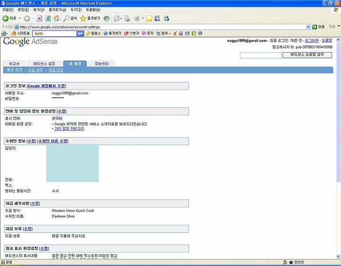Click the Forward arrow button
341x266 pixels.
pos(27,18)
